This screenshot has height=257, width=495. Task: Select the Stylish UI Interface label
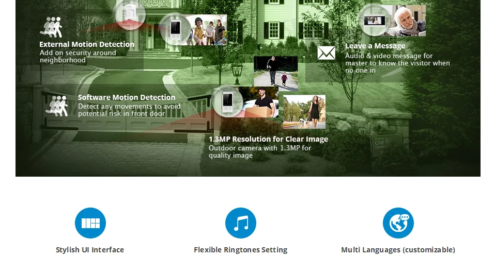click(90, 250)
